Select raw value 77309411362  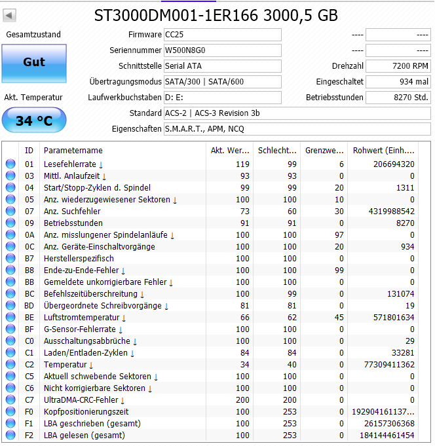pyautogui.click(x=389, y=365)
